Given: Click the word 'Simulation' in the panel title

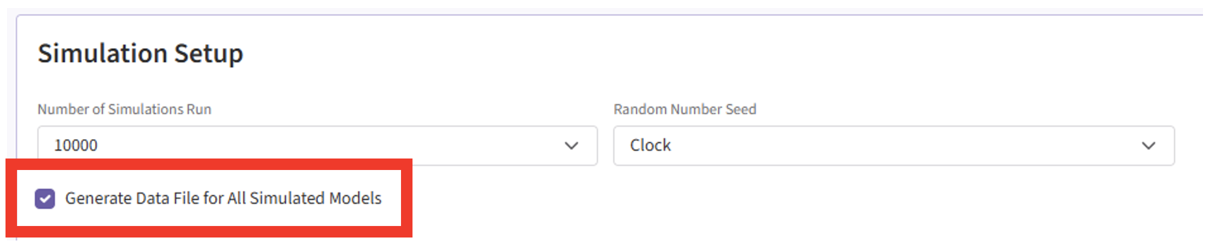Looking at the screenshot, I should [x=102, y=53].
